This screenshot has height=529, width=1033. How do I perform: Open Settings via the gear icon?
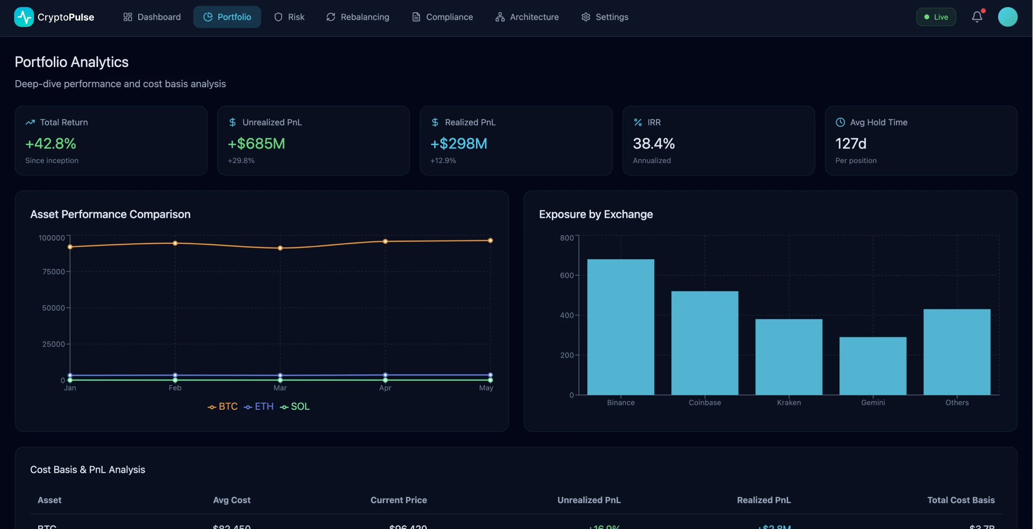point(586,17)
